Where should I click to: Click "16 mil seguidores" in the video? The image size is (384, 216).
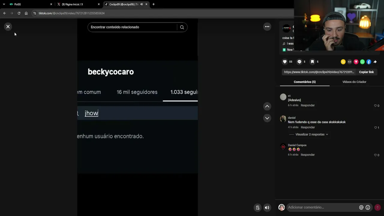tap(137, 92)
